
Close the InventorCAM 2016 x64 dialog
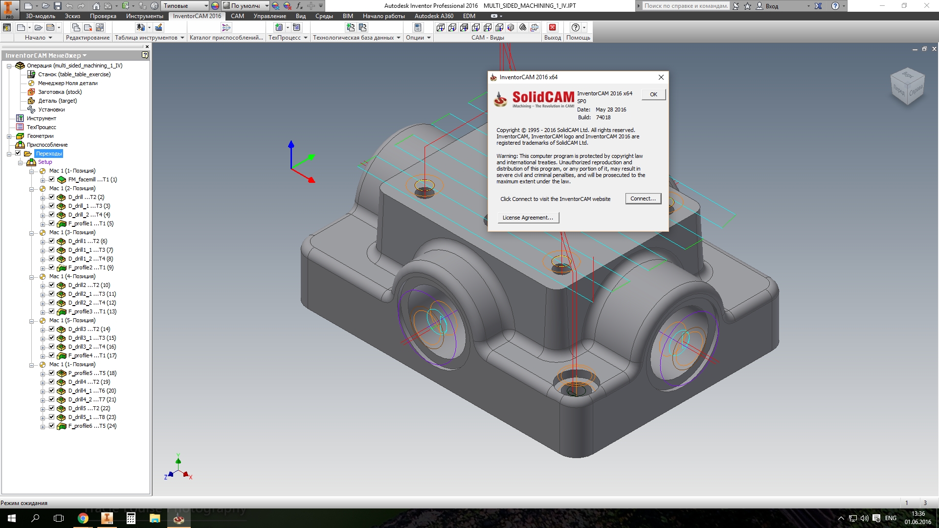[x=661, y=77]
